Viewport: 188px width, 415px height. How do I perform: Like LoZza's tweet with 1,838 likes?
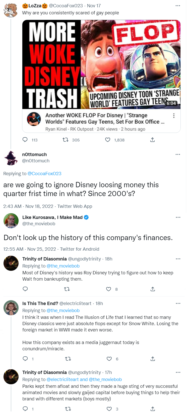point(108,140)
